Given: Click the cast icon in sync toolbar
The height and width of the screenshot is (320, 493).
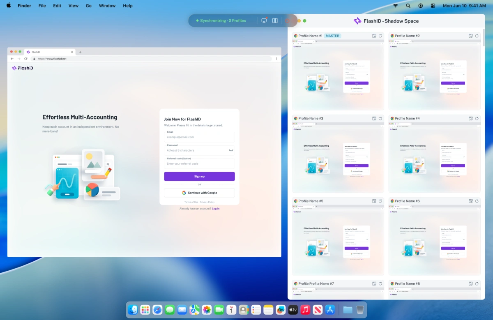Looking at the screenshot, I should coord(264,21).
